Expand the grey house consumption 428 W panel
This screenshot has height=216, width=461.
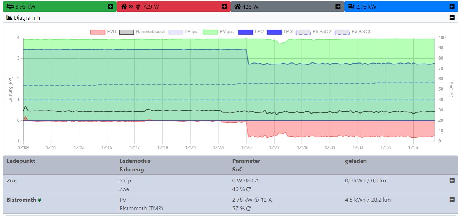click(x=338, y=6)
